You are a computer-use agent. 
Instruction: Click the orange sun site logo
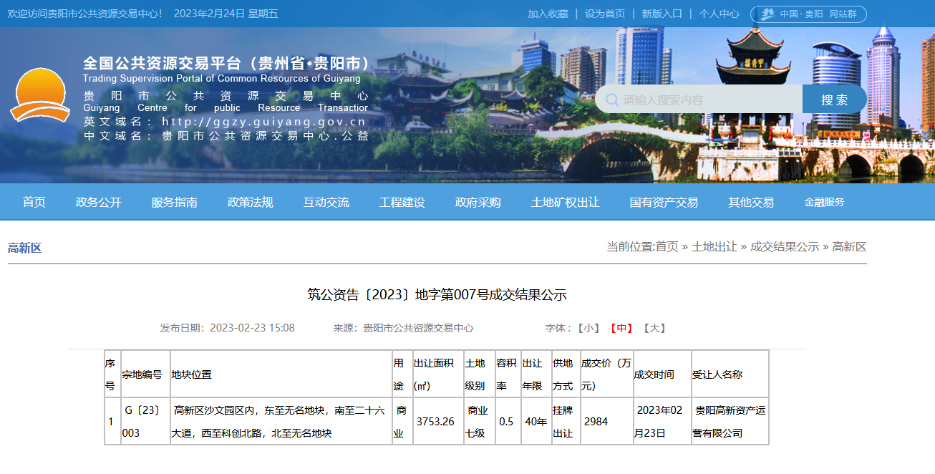pyautogui.click(x=39, y=95)
